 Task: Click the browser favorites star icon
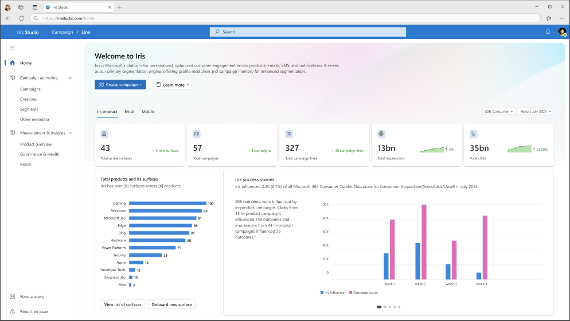[549, 18]
